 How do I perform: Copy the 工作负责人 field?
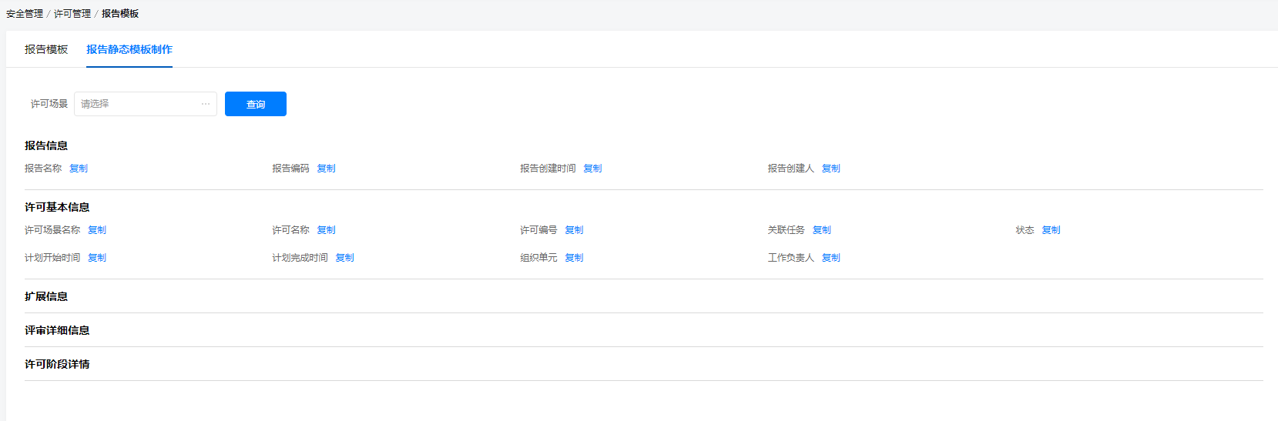pos(831,258)
